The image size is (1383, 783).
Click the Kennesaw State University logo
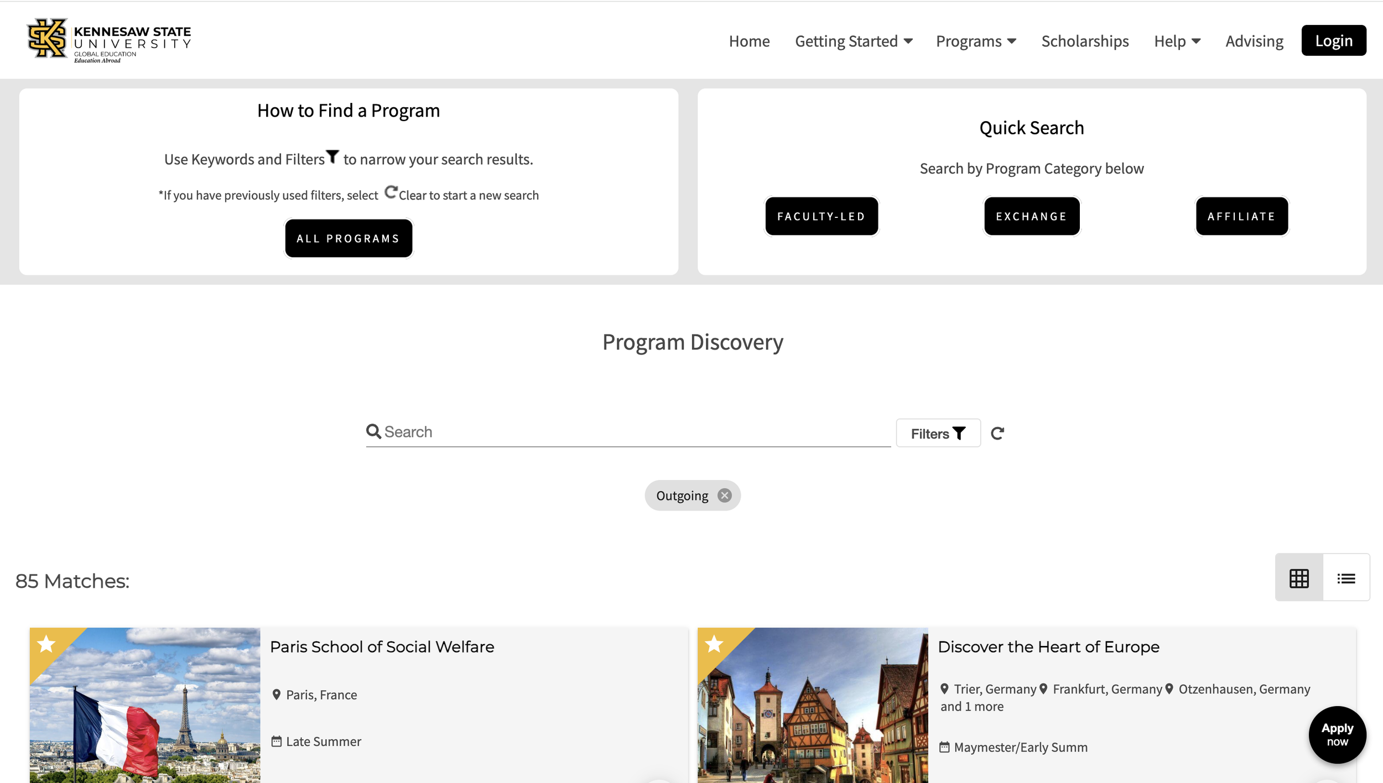tap(109, 40)
